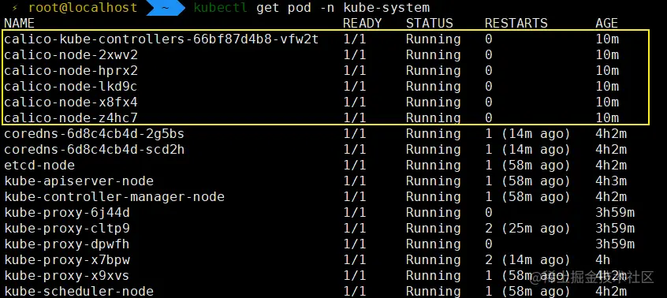The image size is (667, 298).
Task: Click the age 4h3m of kube-apiserver-node
Action: [x=611, y=181]
